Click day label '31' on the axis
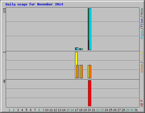This screenshot has height=113, width=145. pyautogui.click(x=136, y=110)
